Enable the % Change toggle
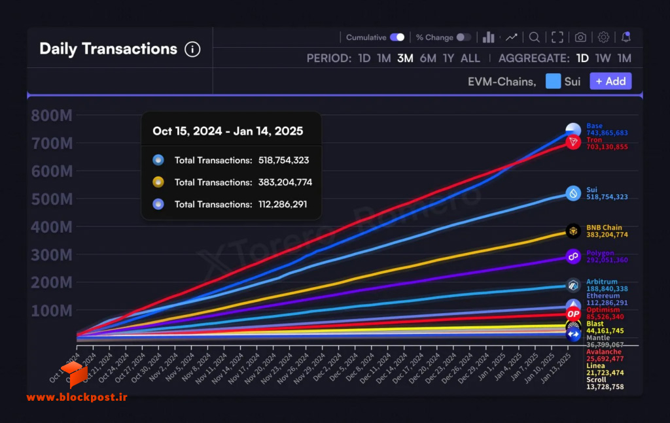This screenshot has width=670, height=423. click(x=464, y=37)
